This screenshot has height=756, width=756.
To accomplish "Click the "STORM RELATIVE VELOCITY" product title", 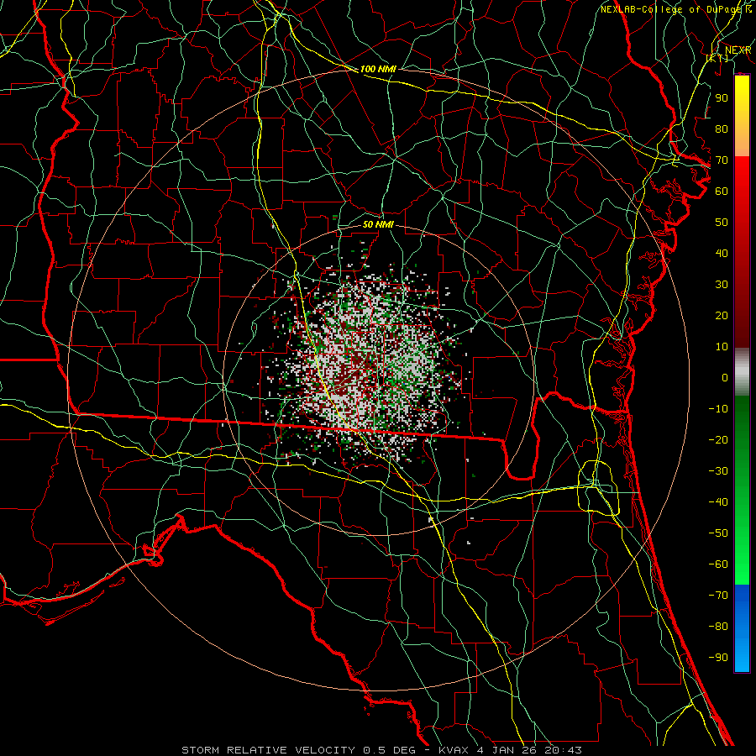I will click(x=269, y=750).
